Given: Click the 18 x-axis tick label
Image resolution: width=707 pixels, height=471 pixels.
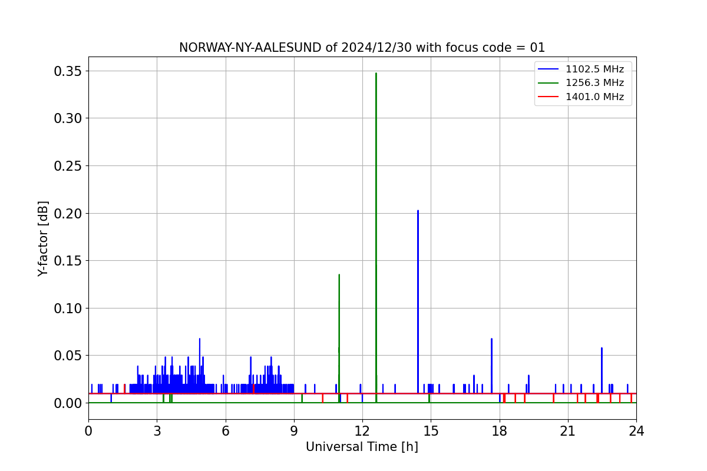Looking at the screenshot, I should (x=500, y=431).
